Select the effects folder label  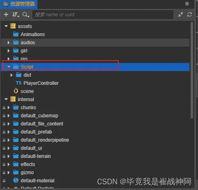tap(28, 164)
